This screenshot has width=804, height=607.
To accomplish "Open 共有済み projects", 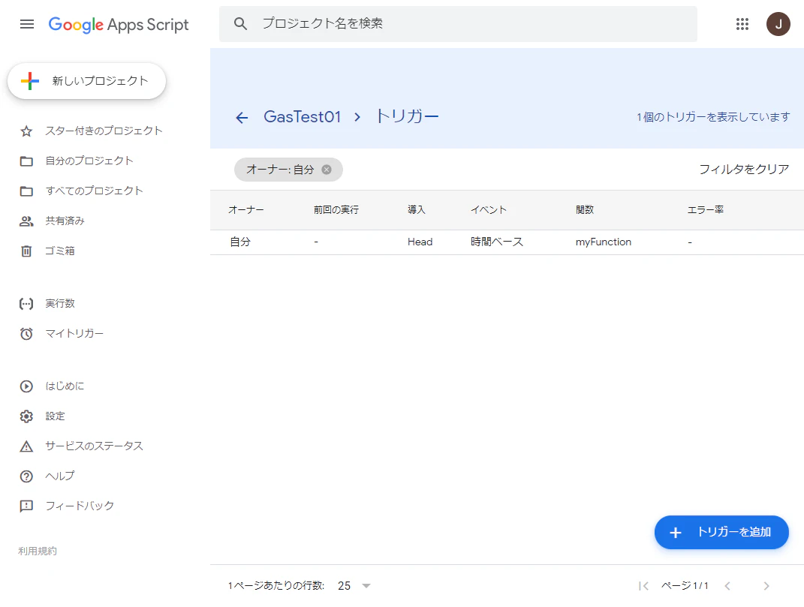I will coord(65,221).
